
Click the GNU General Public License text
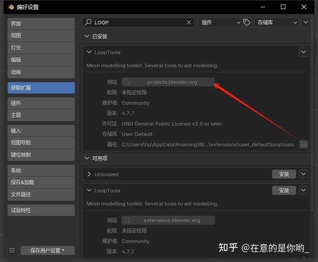click(171, 124)
